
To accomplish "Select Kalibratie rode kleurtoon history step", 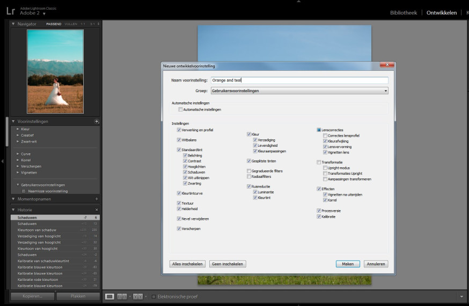I will tap(55, 279).
